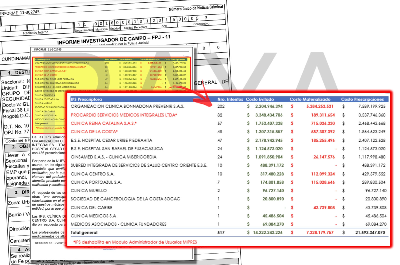
Task: Select attempts value '202' in enlarged table
Action: 221,106
